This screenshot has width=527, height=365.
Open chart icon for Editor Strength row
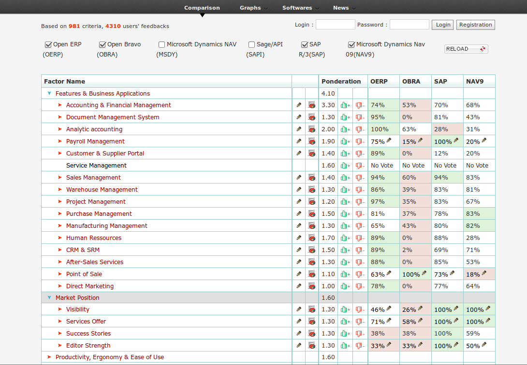coord(312,346)
